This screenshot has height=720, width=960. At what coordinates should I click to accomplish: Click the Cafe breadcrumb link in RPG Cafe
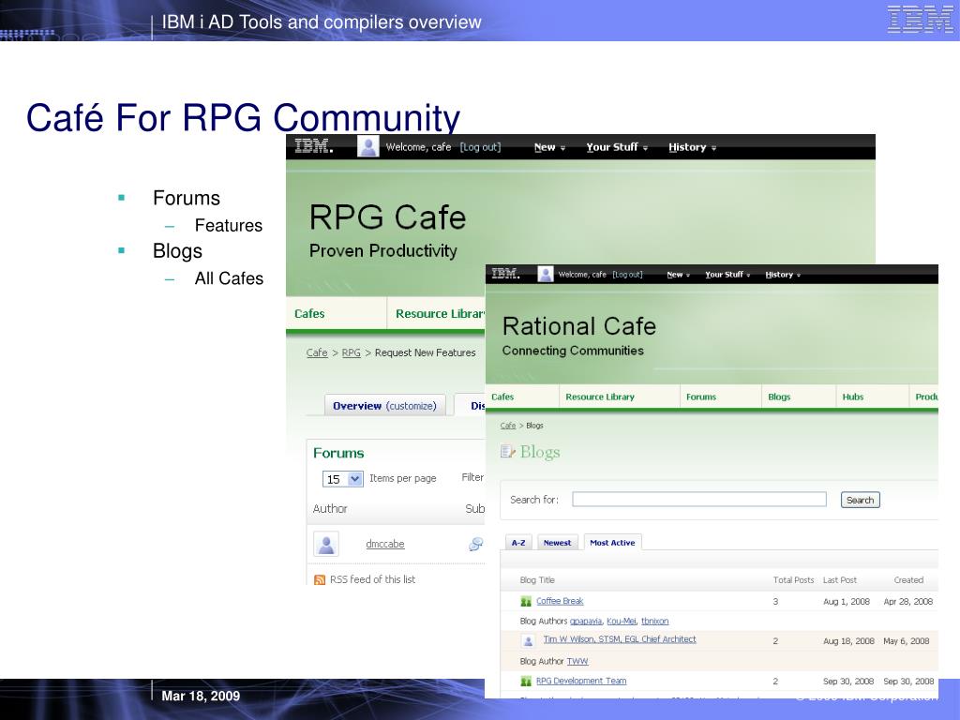[x=317, y=352]
